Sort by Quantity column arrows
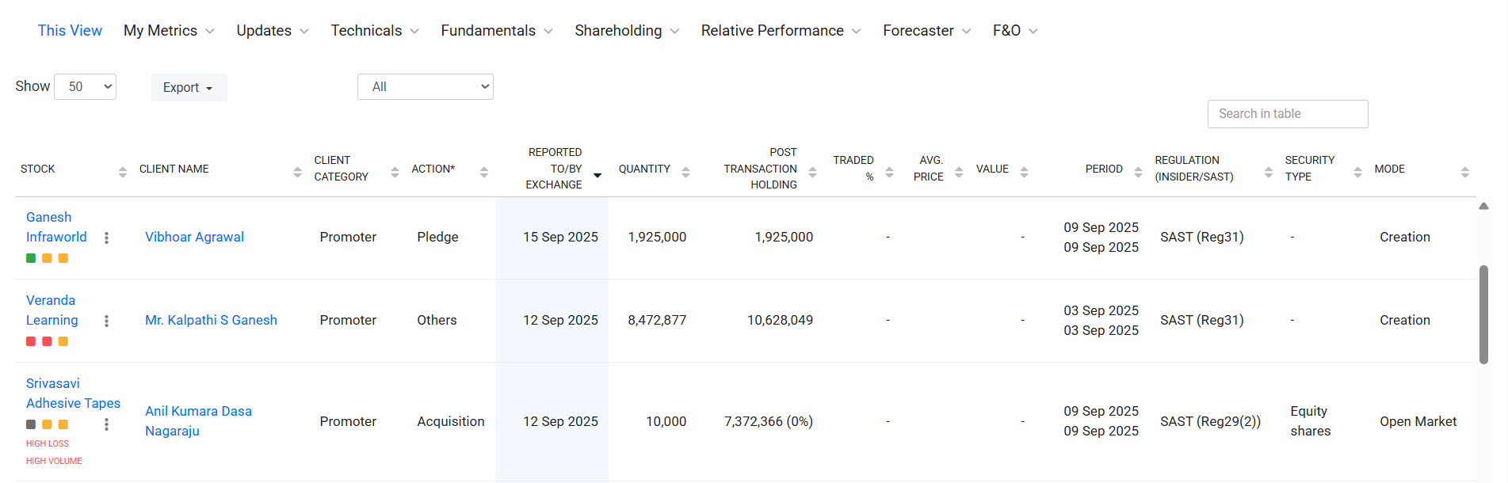This screenshot has width=1508, height=483. coord(685,172)
